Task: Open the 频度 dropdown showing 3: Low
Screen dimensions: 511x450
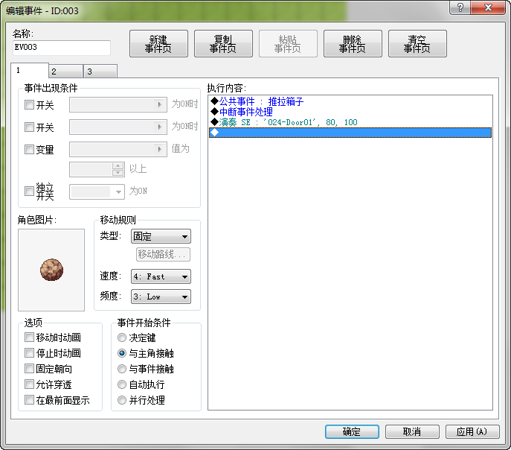Action: click(x=161, y=297)
